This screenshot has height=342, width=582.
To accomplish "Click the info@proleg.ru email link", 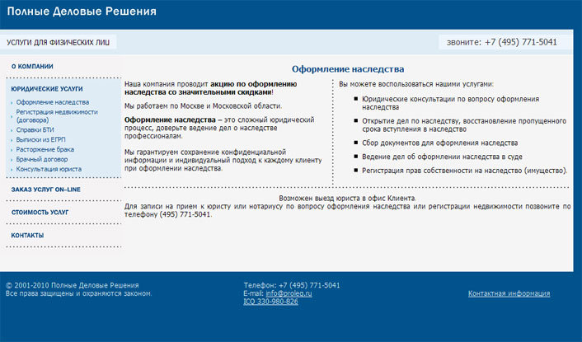I will [289, 293].
